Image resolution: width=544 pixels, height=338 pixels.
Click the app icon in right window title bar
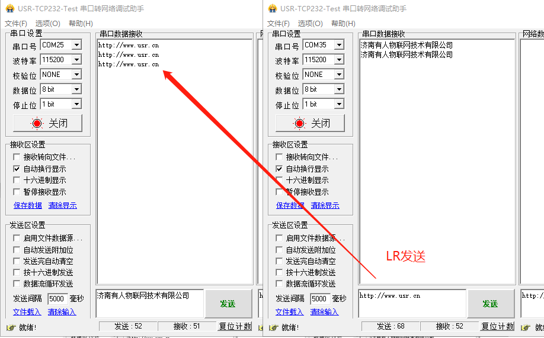(272, 8)
